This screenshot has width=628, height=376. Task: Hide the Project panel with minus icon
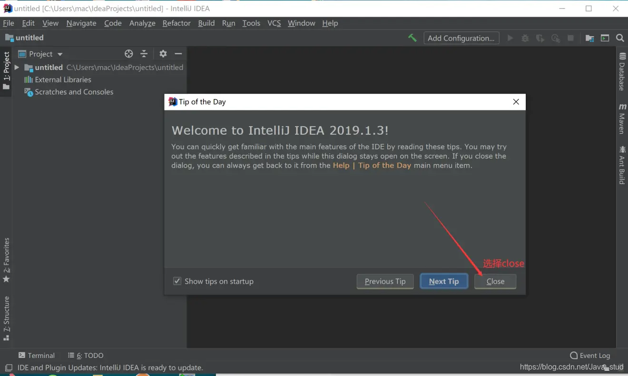coord(178,54)
